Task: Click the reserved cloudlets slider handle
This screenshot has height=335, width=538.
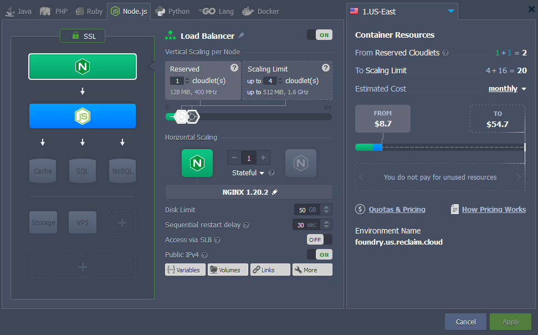Action: click(181, 117)
